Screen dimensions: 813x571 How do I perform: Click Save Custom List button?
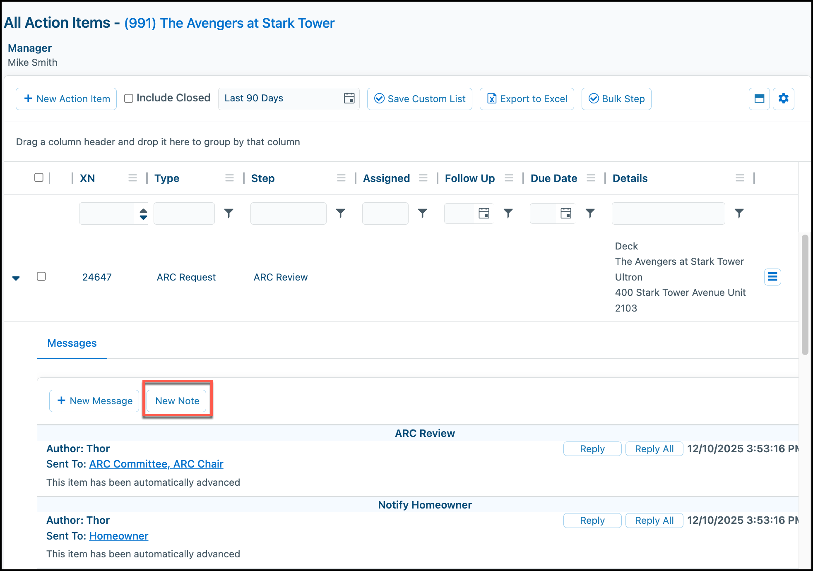tap(420, 99)
